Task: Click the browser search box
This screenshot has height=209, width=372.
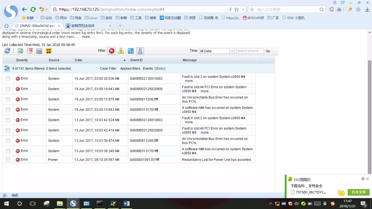Action: point(287,10)
